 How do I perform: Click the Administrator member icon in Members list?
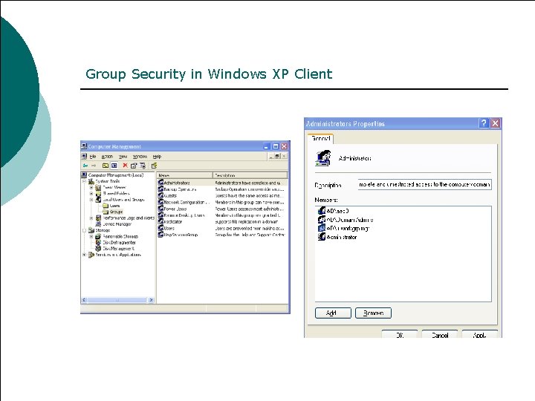click(x=322, y=237)
